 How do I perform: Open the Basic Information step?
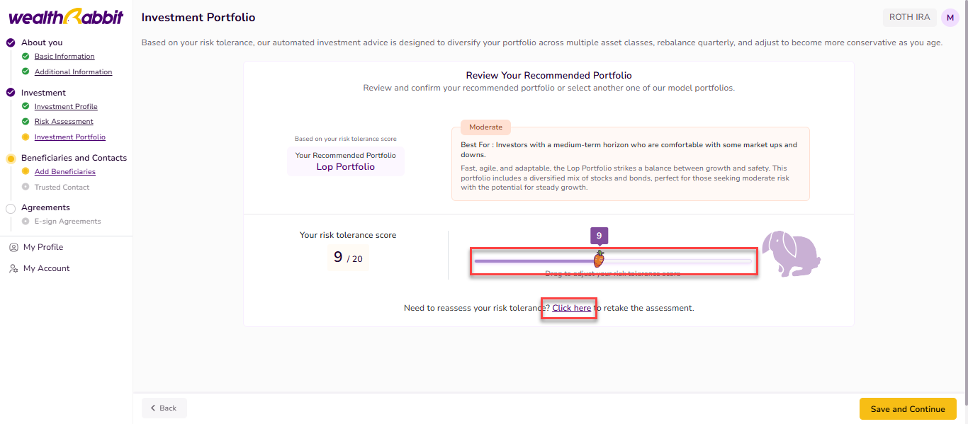pos(64,57)
